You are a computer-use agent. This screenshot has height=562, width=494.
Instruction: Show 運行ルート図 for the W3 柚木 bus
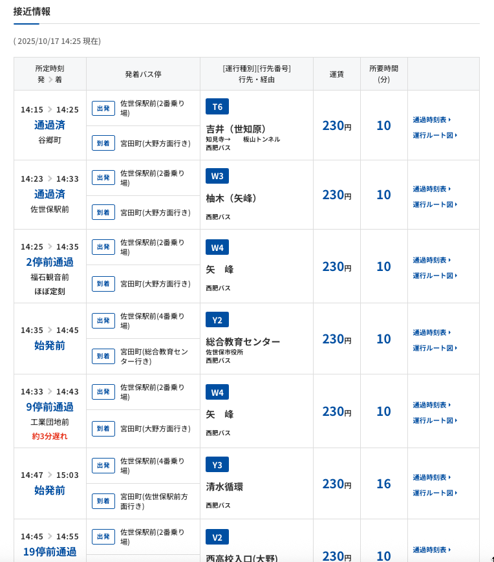pyautogui.click(x=435, y=204)
